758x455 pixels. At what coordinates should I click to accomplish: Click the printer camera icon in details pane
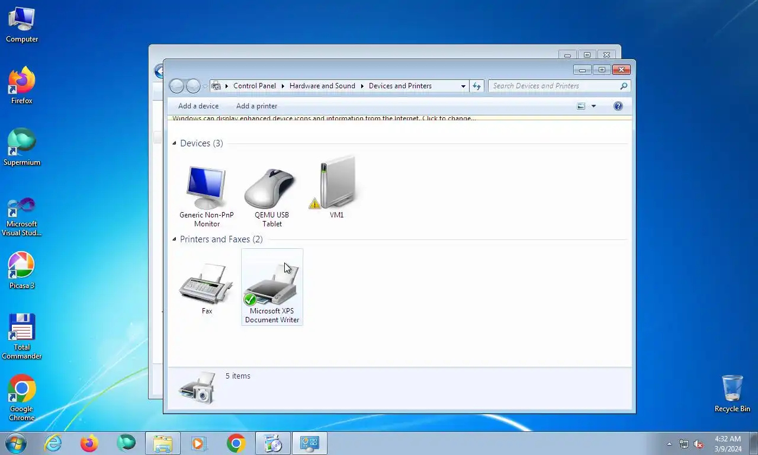point(197,388)
